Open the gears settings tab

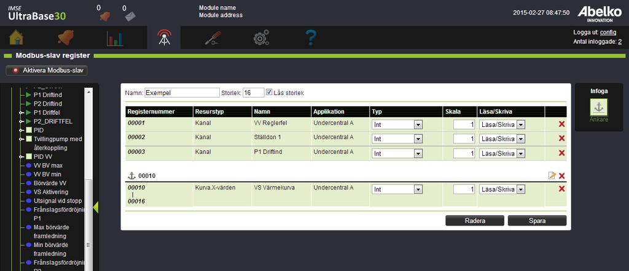(261, 37)
